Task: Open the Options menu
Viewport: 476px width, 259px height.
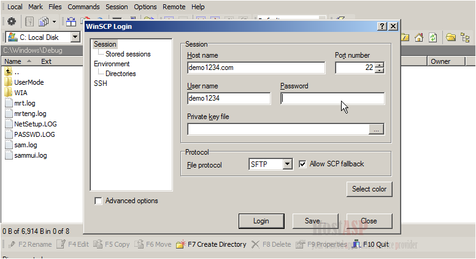Action: tap(145, 7)
